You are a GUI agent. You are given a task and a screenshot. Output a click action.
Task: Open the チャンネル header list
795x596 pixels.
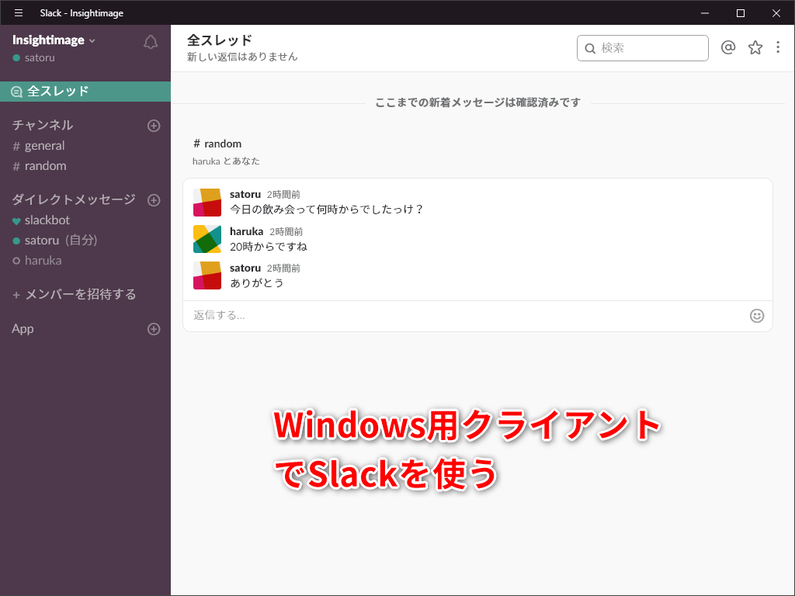point(43,125)
